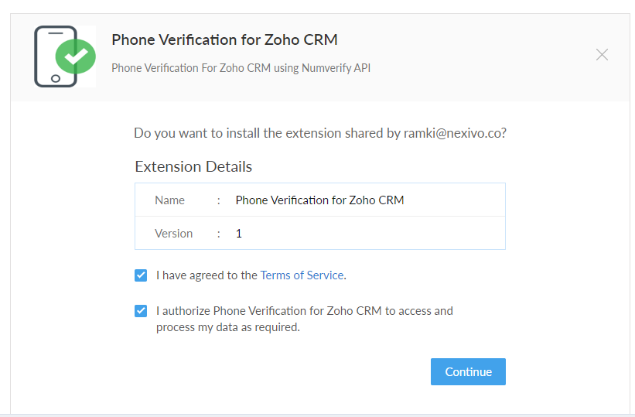Click the "I have agreed to the" label text
Viewport: 635px width, 417px height.
pos(207,275)
